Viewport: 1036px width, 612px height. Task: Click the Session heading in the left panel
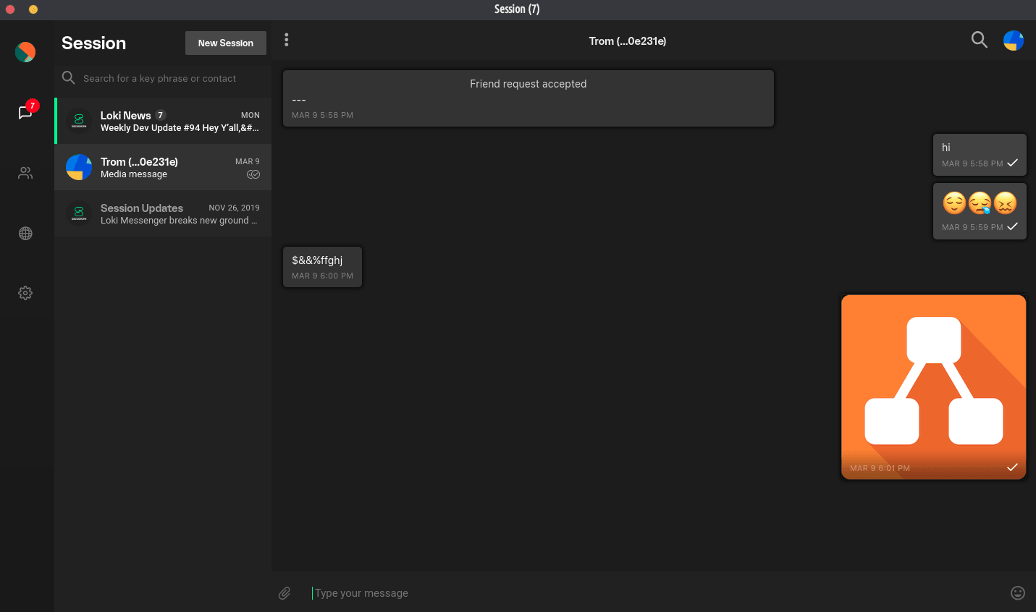click(94, 43)
